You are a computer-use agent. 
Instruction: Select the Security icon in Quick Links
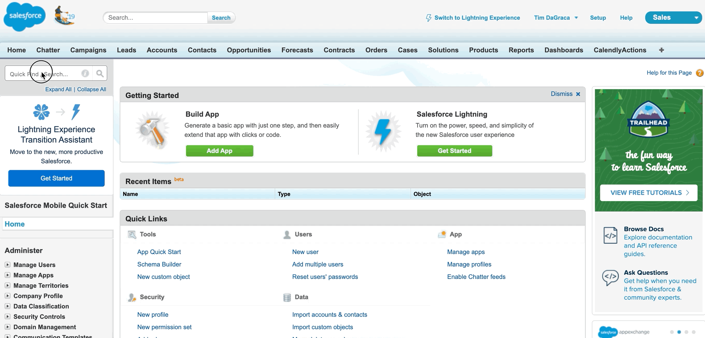[x=132, y=297]
